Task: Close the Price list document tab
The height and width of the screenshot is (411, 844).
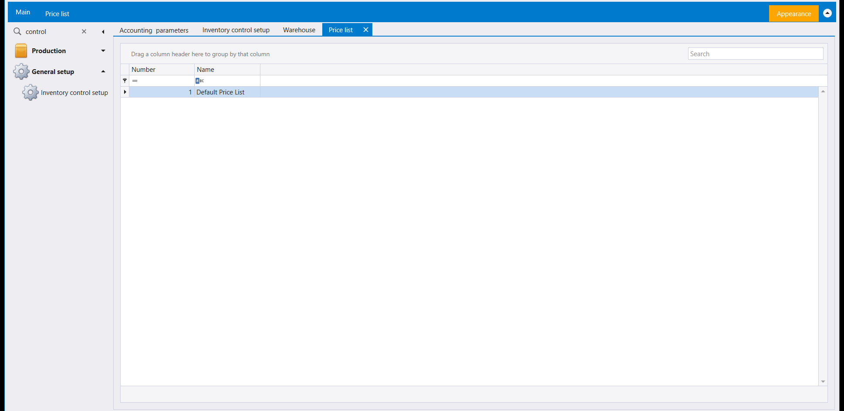Action: pos(366,30)
